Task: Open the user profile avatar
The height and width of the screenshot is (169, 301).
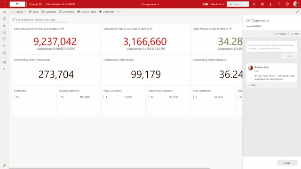Action: coord(296,4)
